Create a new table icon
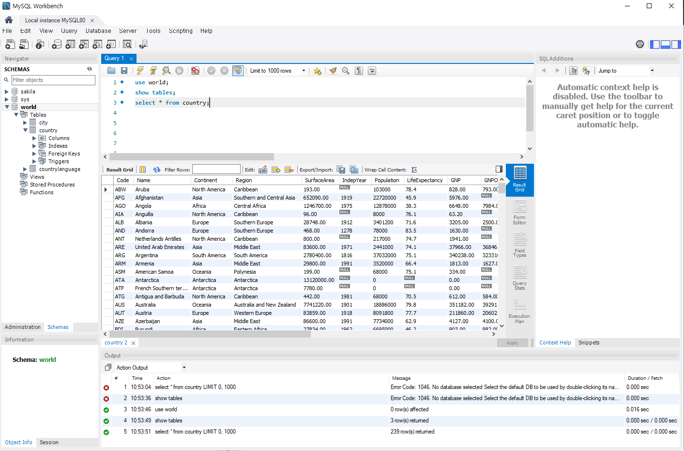The width and height of the screenshot is (684, 451). pos(70,45)
